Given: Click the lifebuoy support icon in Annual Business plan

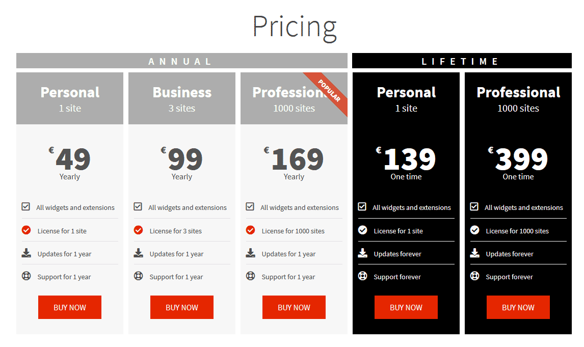Looking at the screenshot, I should point(138,276).
